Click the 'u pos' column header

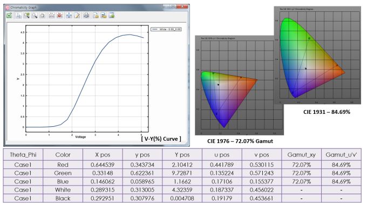pyautogui.click(x=222, y=155)
